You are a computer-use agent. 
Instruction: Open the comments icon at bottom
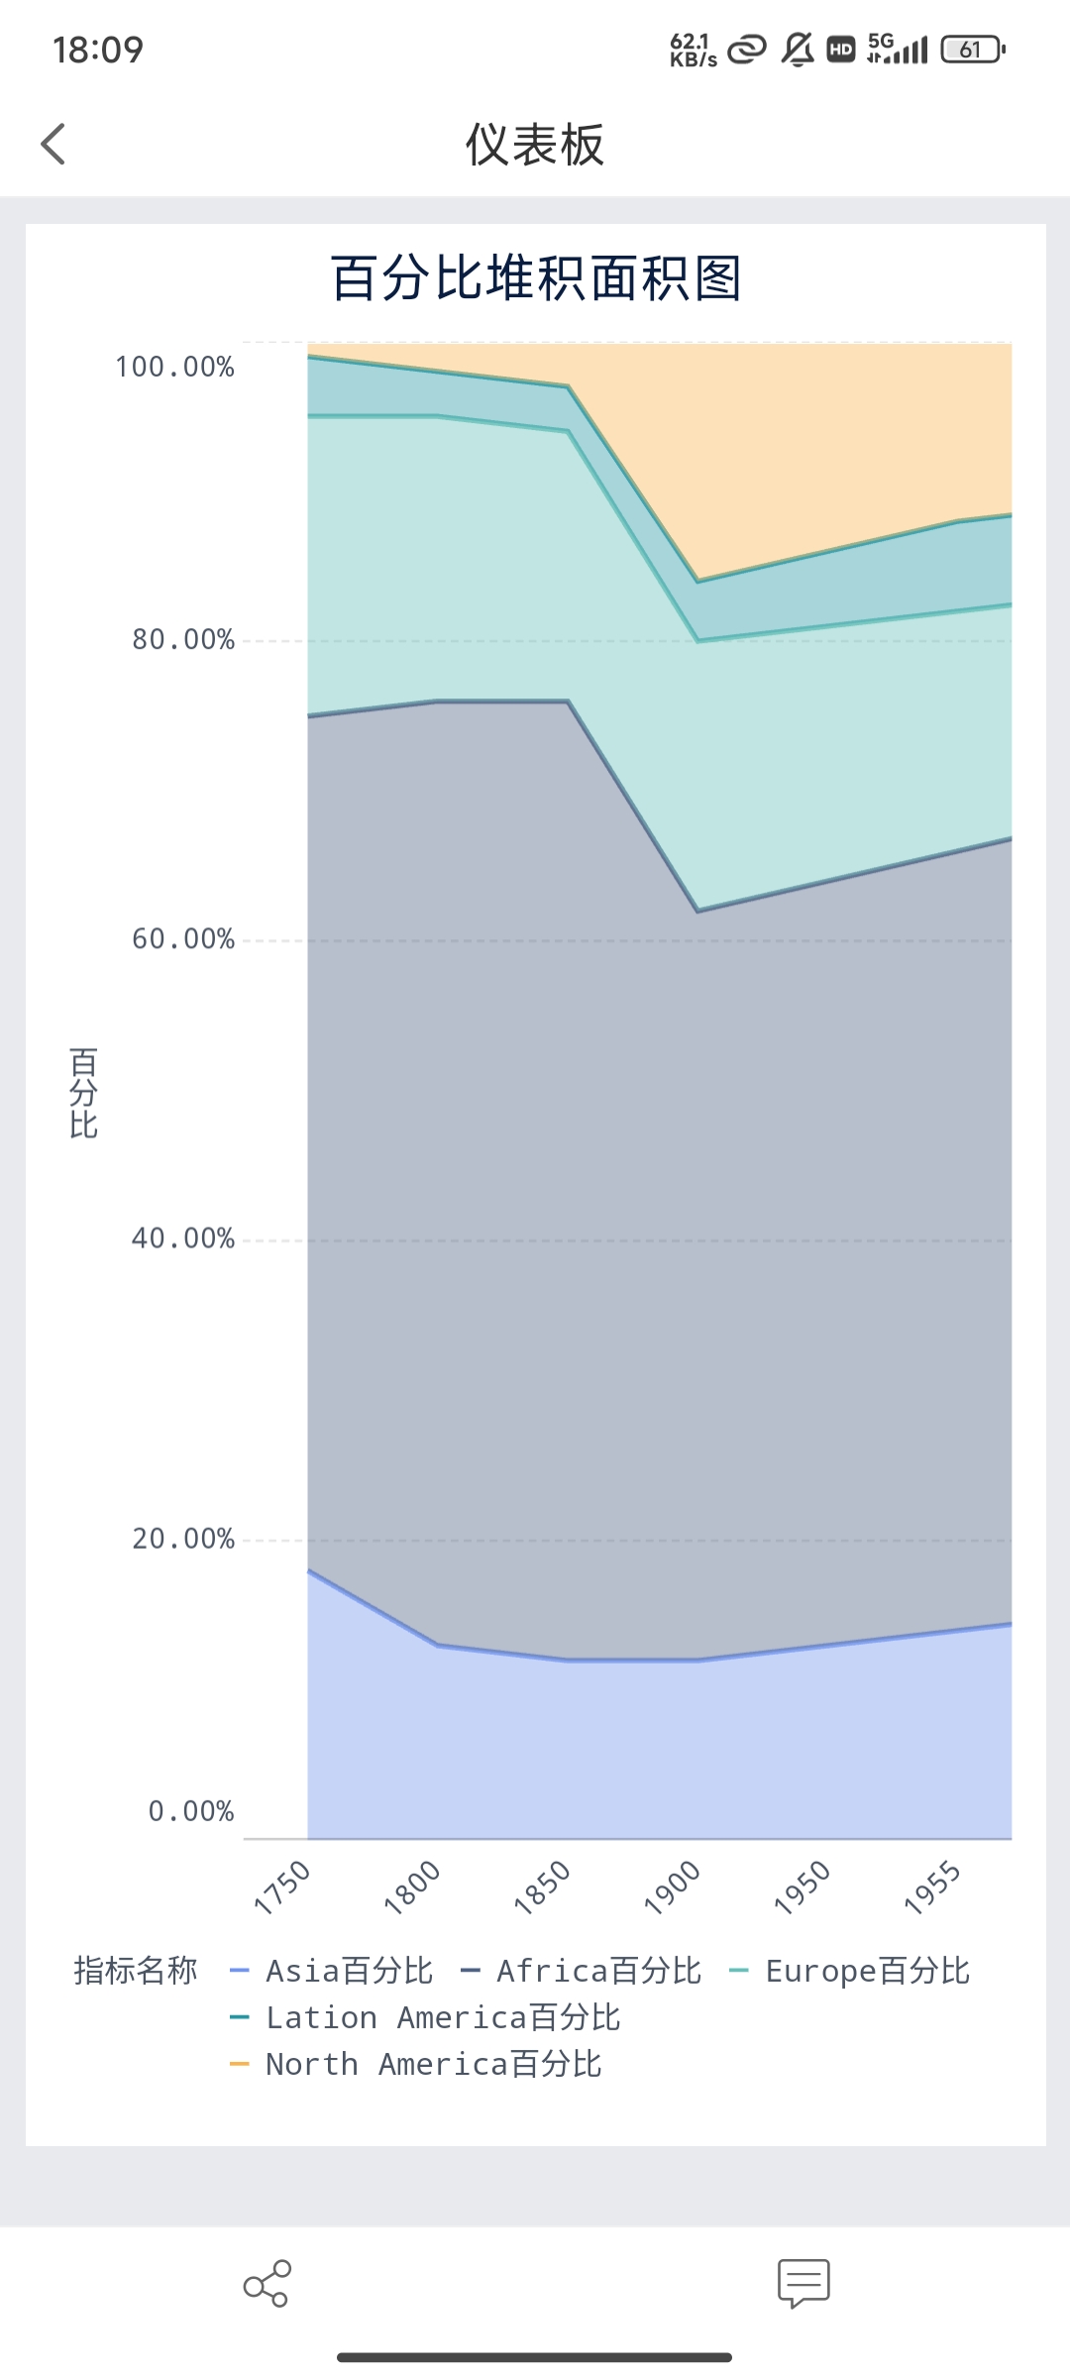(803, 2284)
